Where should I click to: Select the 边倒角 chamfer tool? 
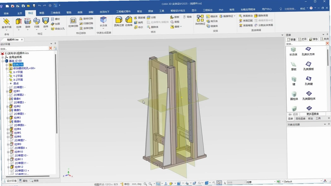[x=129, y=21]
